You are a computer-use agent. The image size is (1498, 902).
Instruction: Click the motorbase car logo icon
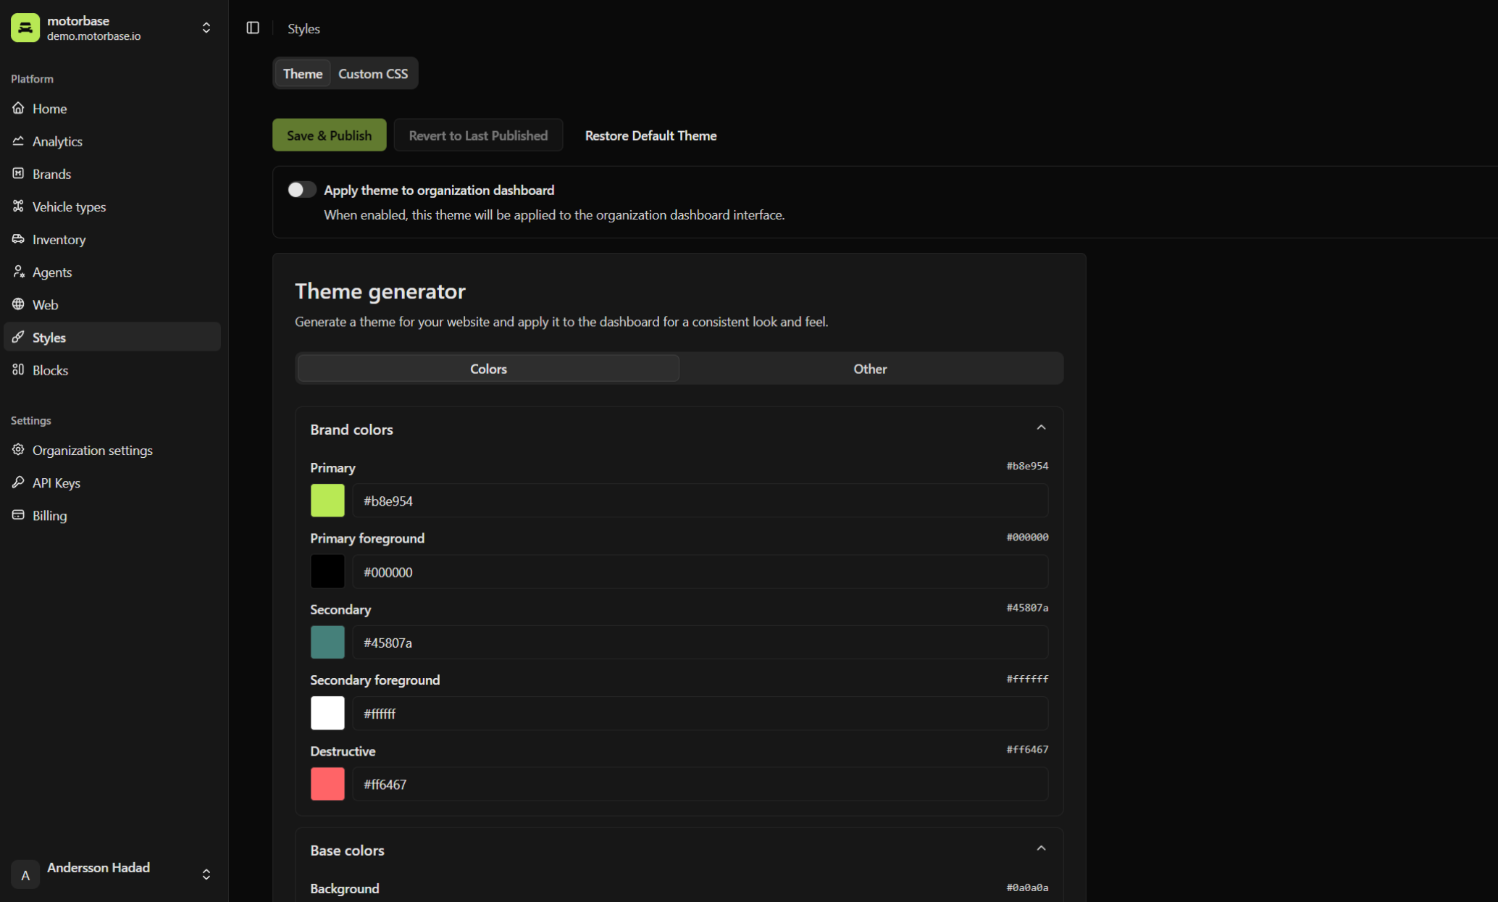[25, 28]
